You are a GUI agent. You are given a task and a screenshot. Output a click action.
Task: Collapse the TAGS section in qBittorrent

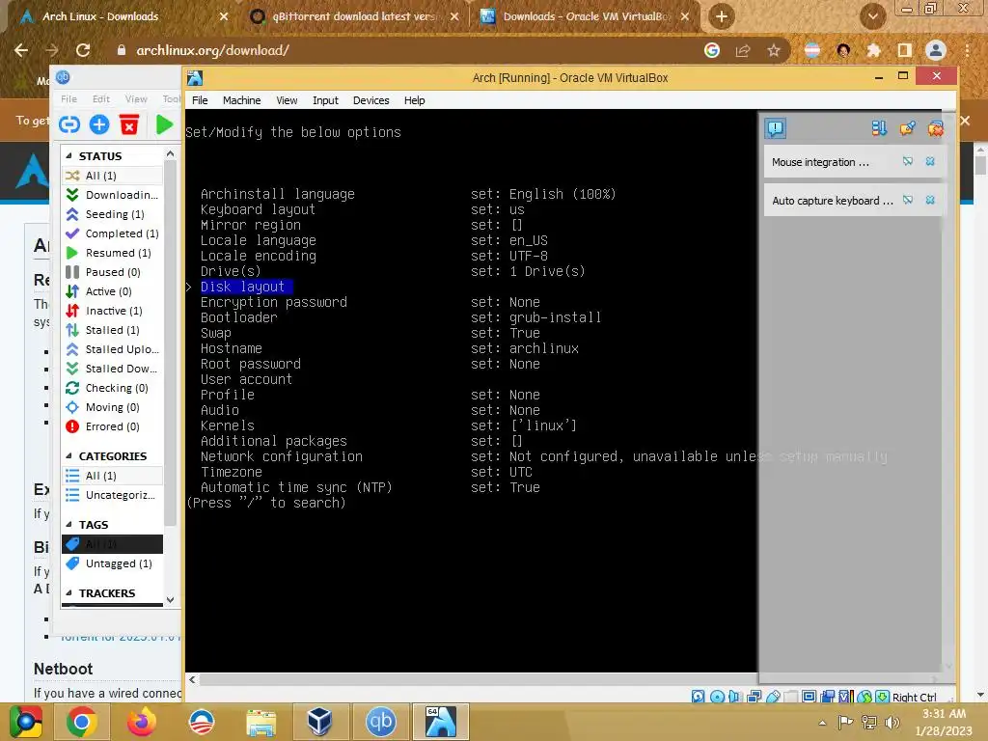(69, 524)
